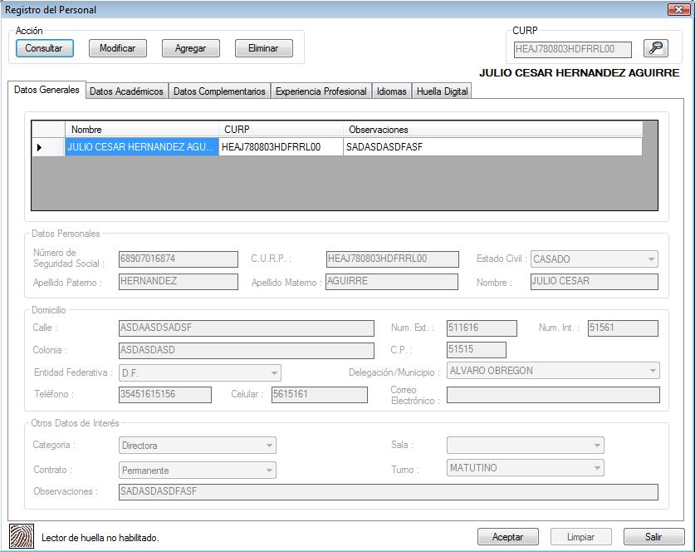This screenshot has width=695, height=552.
Task: Exit using the Salir button
Action: [x=653, y=537]
